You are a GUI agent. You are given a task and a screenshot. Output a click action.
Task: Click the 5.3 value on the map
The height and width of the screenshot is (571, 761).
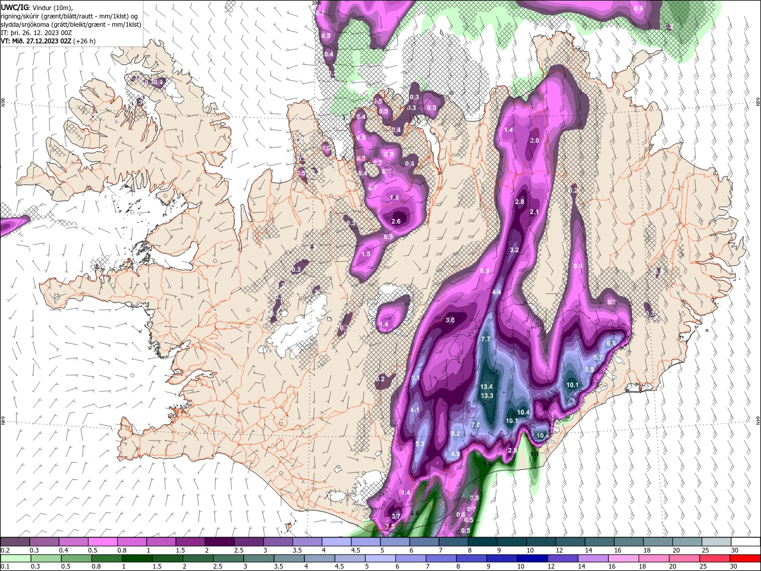420,444
